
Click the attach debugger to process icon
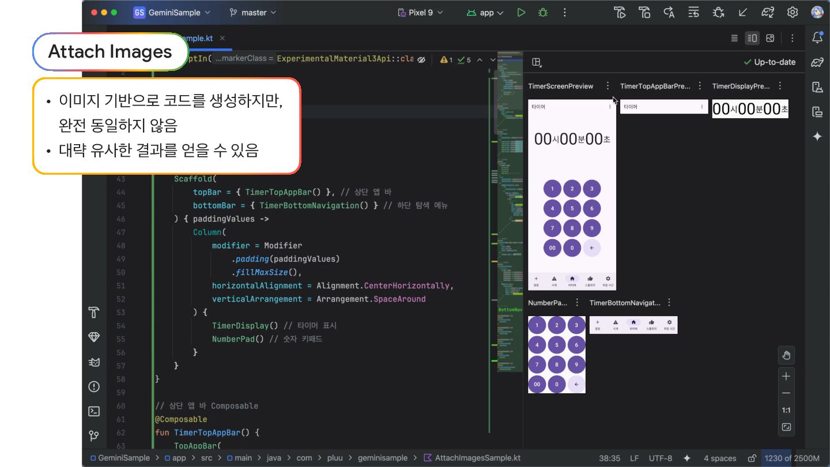coord(718,12)
